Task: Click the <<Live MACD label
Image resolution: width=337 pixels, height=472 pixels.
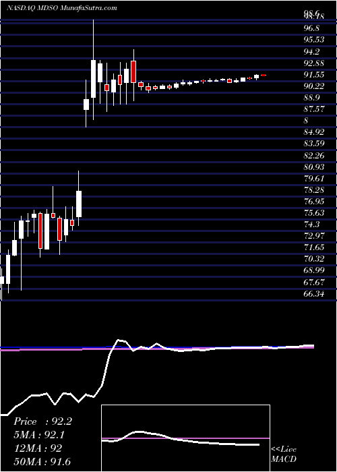Action: click(284, 454)
